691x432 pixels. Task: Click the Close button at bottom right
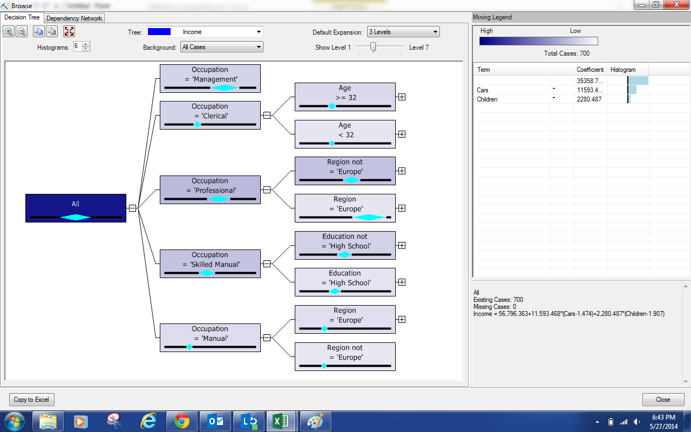click(663, 400)
